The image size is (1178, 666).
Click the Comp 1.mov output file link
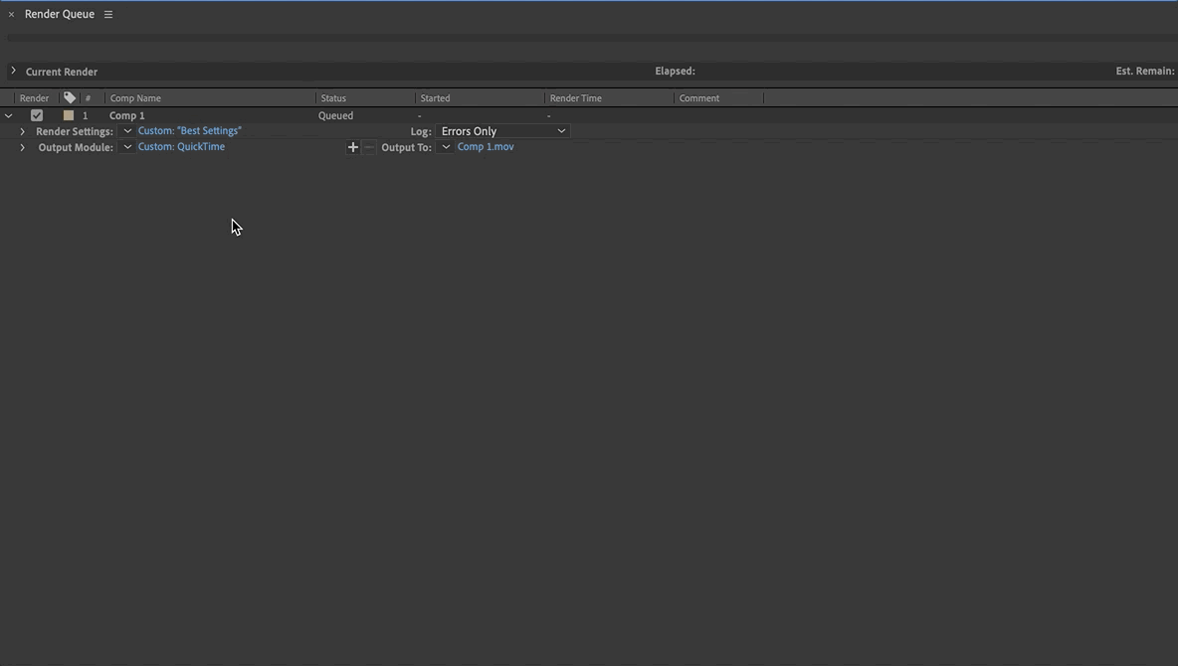pos(486,146)
